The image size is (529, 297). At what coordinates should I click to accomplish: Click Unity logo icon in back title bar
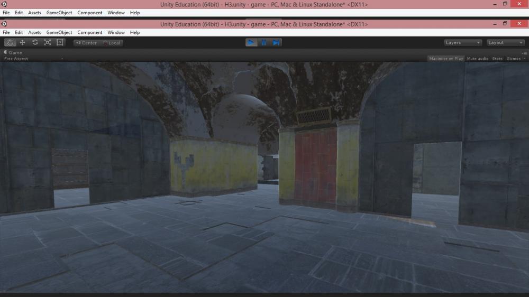pyautogui.click(x=4, y=4)
